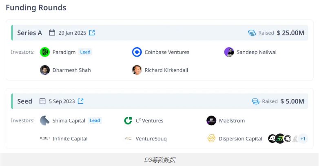Click Richard Kirkendall's profile photo
The height and width of the screenshot is (166, 319).
(x=137, y=70)
